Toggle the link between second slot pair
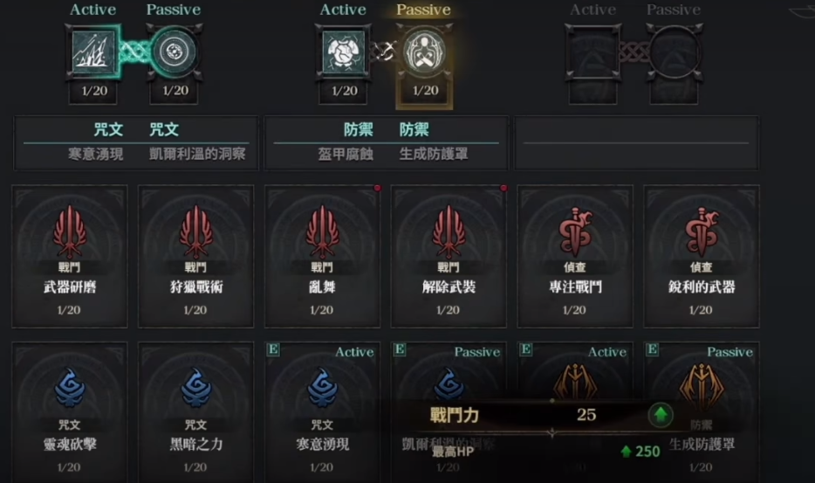 [384, 52]
